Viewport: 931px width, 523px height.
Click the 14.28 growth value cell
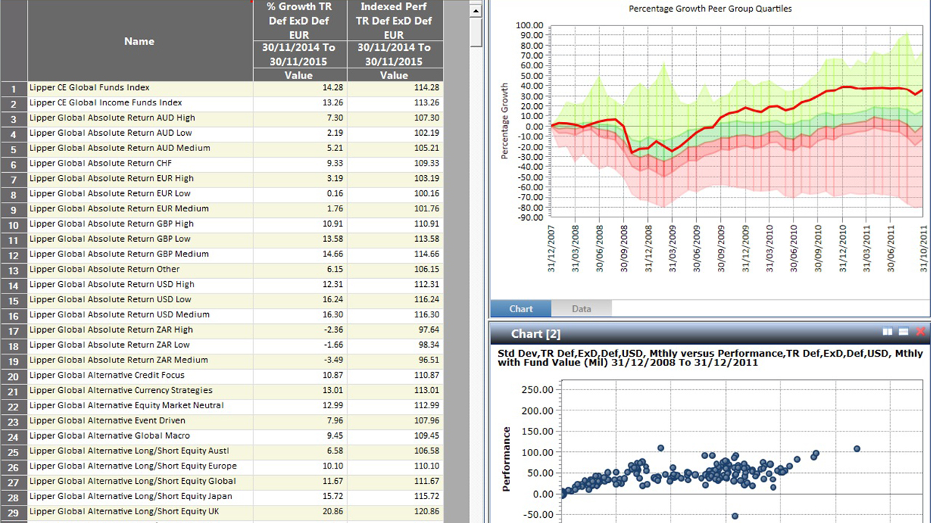(300, 87)
